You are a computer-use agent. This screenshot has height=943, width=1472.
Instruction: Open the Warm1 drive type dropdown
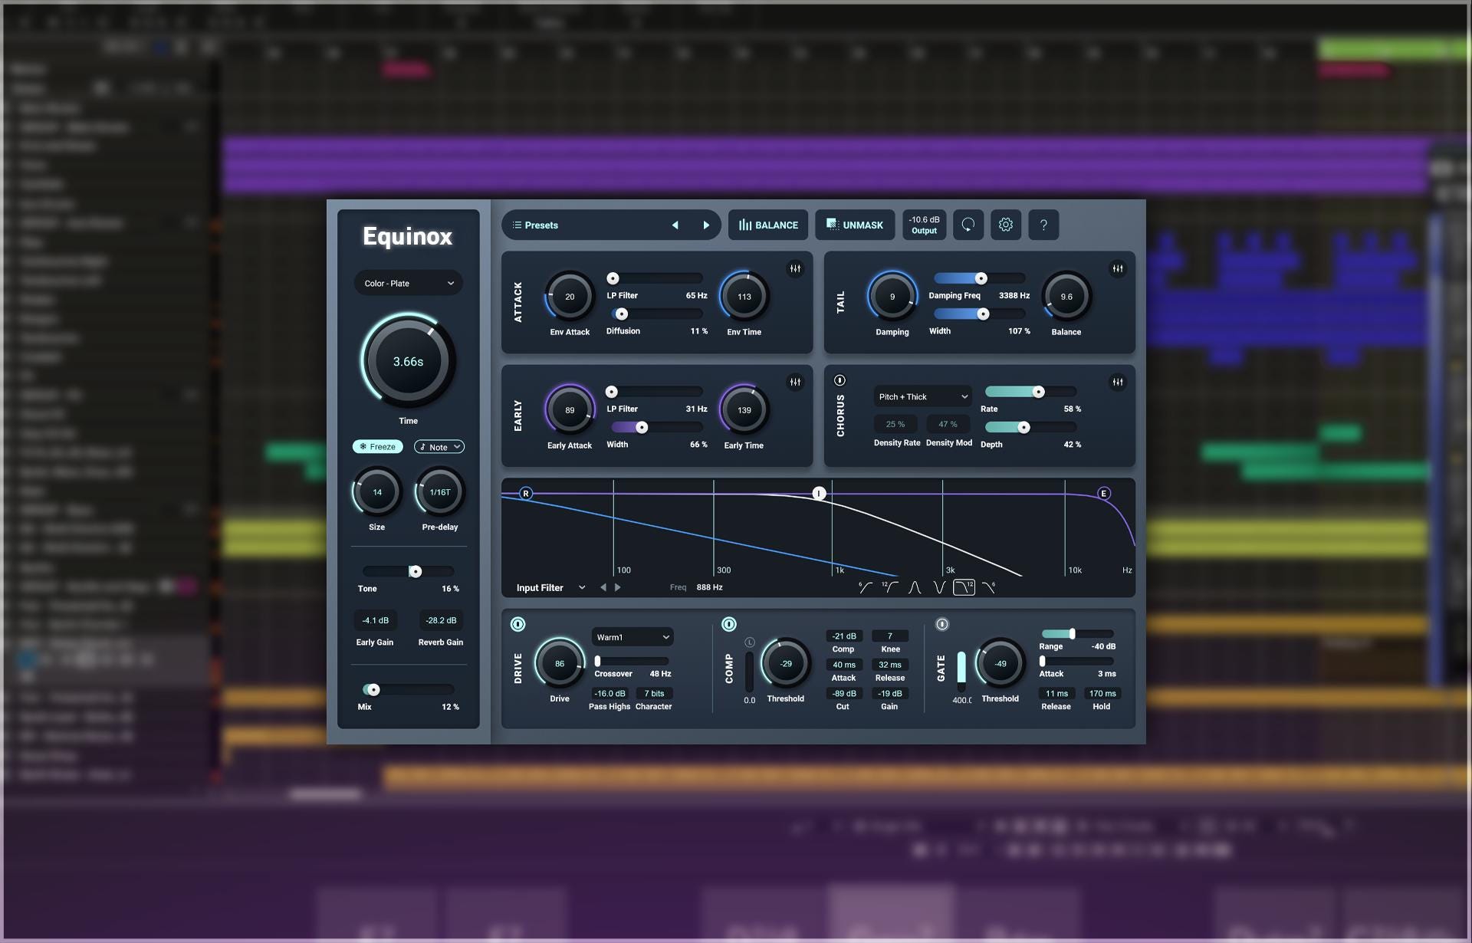[632, 637]
